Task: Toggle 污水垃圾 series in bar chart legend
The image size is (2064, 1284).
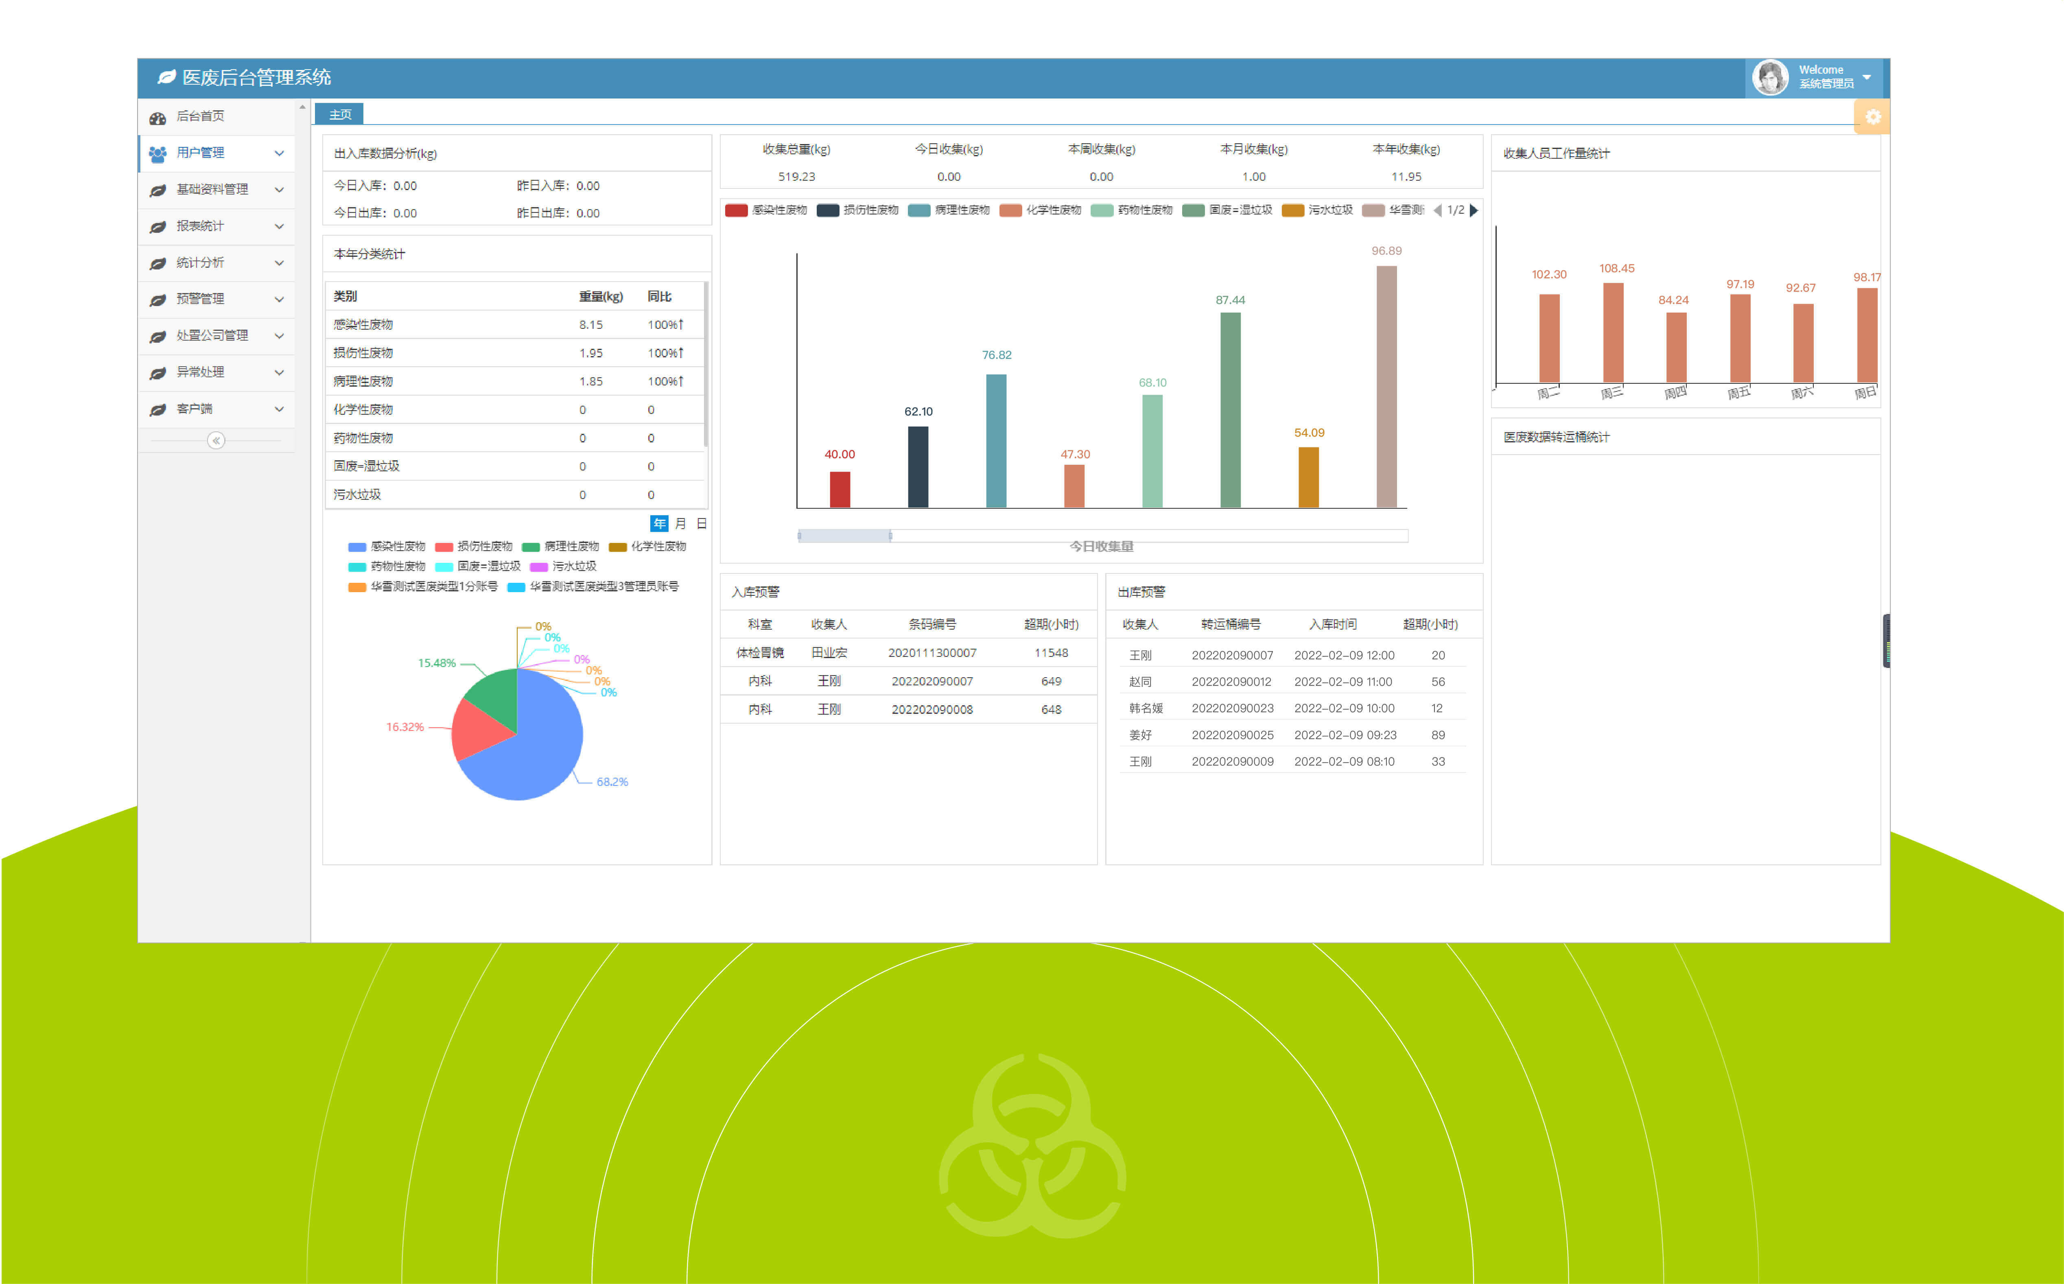Action: point(1318,210)
